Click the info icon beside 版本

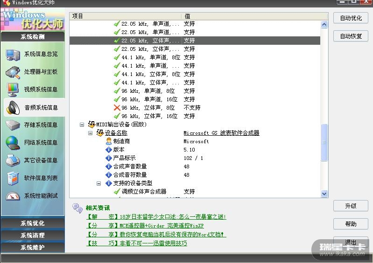(x=108, y=150)
